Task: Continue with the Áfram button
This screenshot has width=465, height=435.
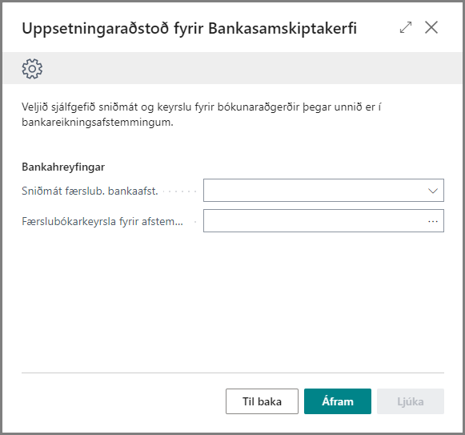Action: pos(338,401)
